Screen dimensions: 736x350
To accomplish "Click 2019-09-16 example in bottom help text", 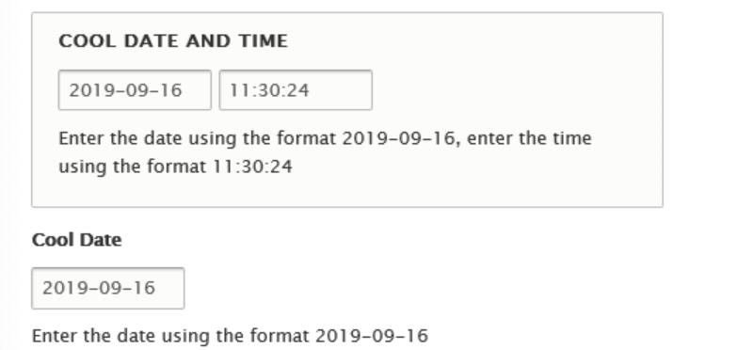I will click(372, 336).
